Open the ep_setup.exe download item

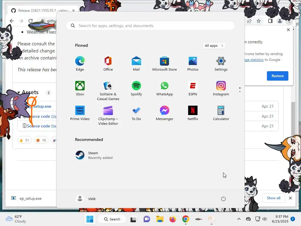point(27,198)
